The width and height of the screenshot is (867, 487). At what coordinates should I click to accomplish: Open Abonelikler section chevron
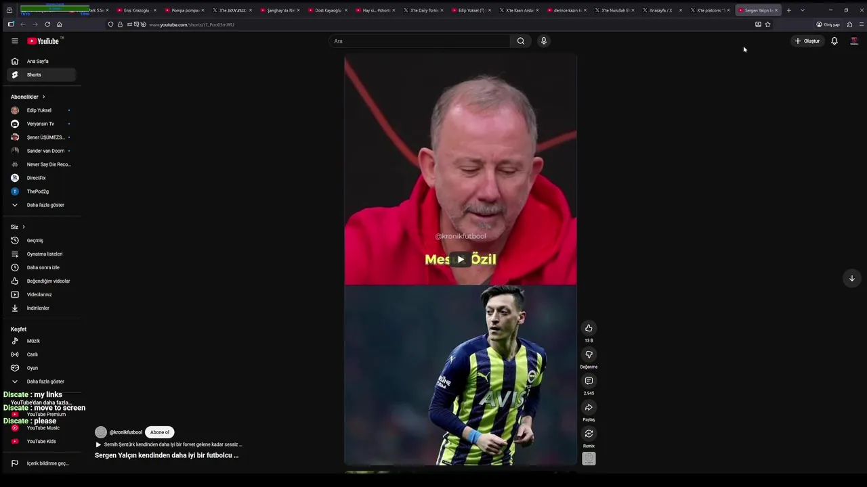tap(43, 97)
